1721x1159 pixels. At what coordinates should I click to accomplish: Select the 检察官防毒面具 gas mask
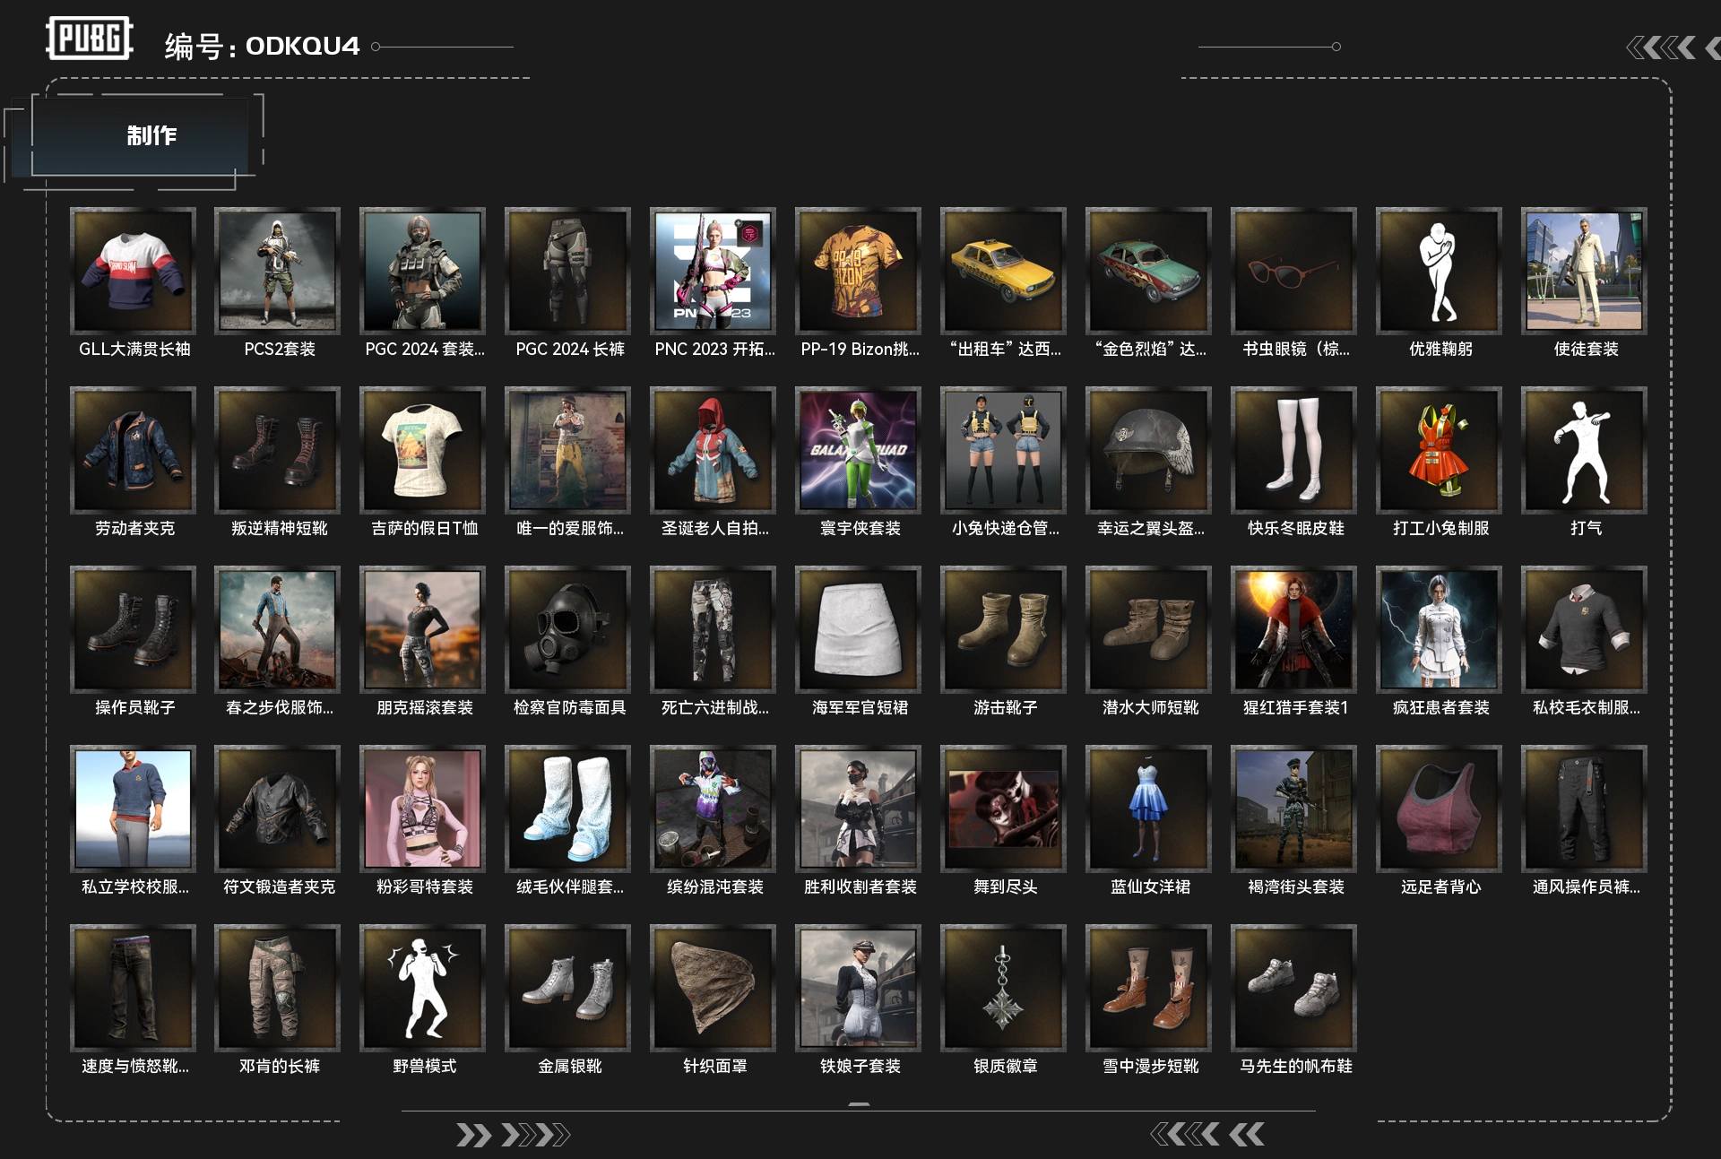tap(568, 629)
